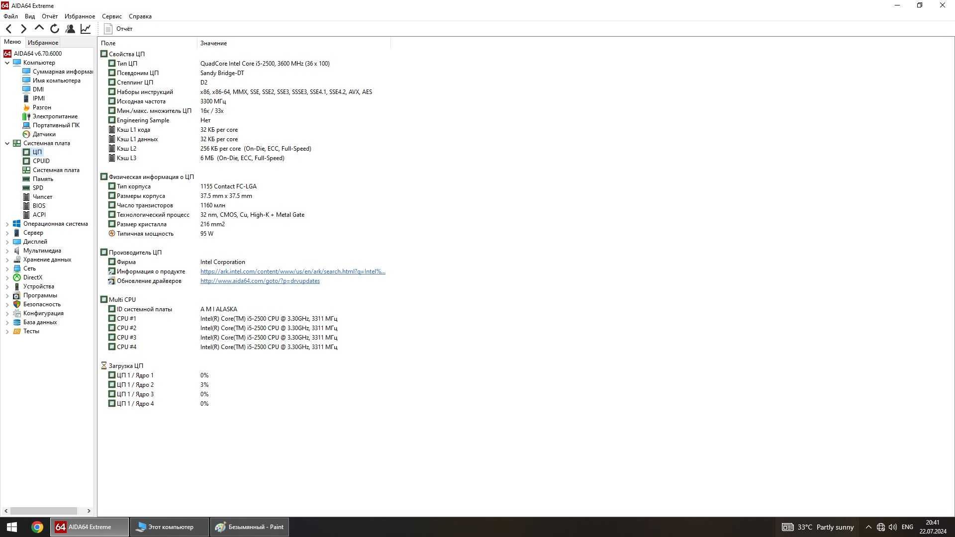Go back with the left arrow toolbar icon
Viewport: 955px width, 537px height.
point(8,29)
